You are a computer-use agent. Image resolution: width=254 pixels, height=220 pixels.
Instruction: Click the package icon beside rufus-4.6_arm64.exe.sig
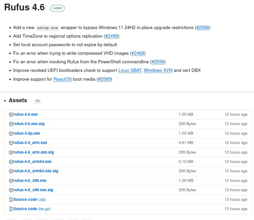11,171
